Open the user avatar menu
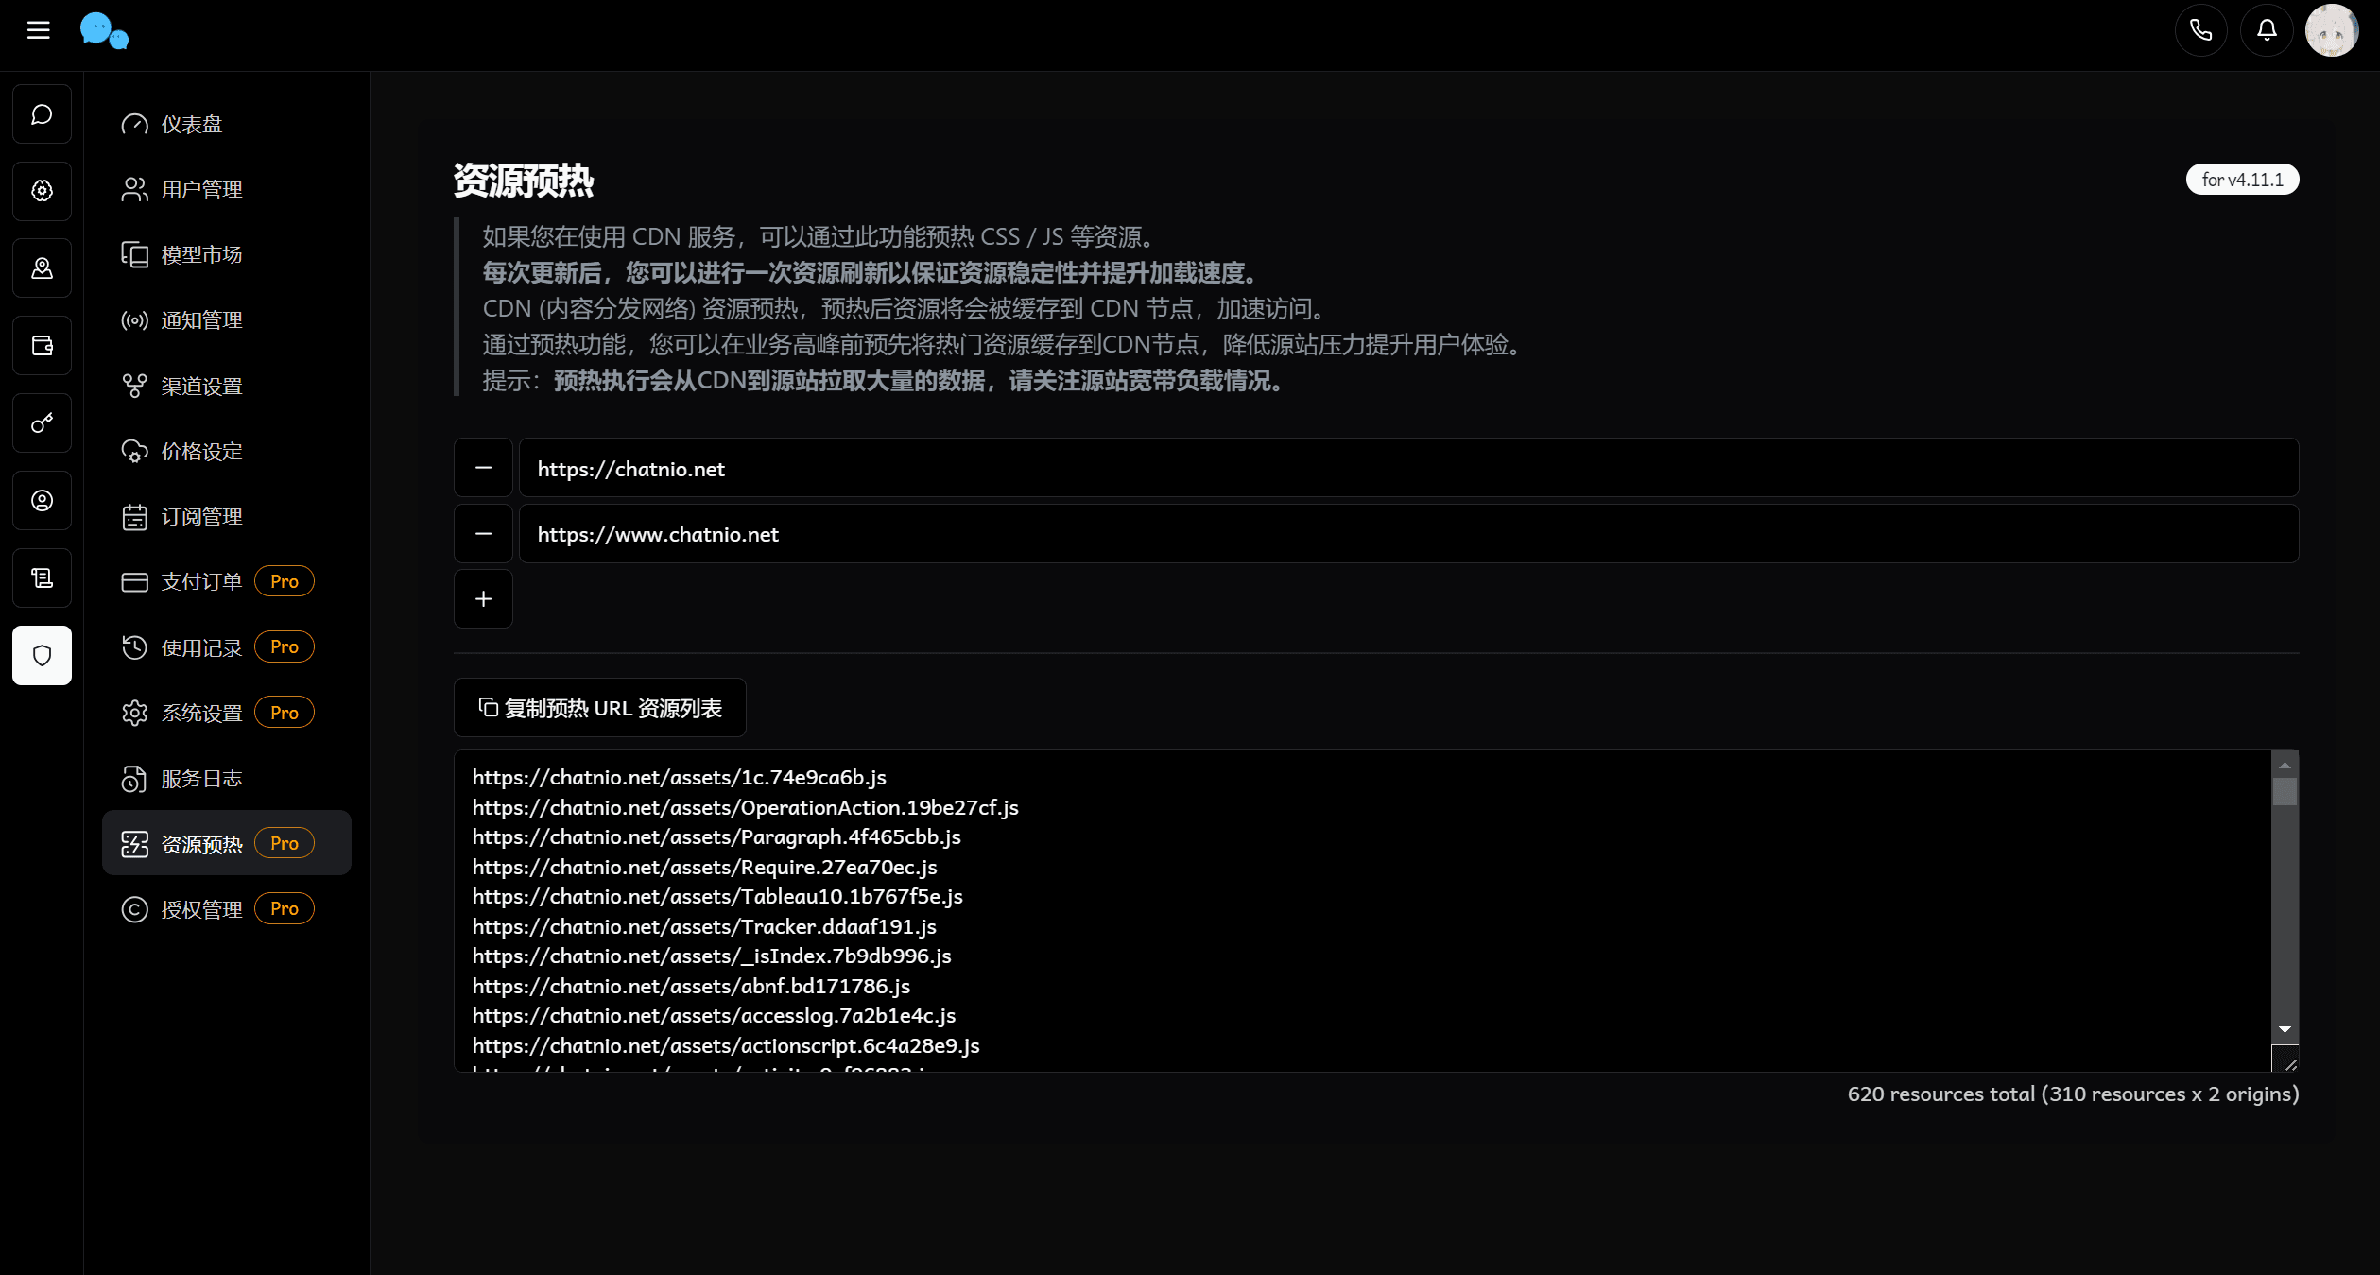The width and height of the screenshot is (2380, 1275). click(x=2332, y=30)
